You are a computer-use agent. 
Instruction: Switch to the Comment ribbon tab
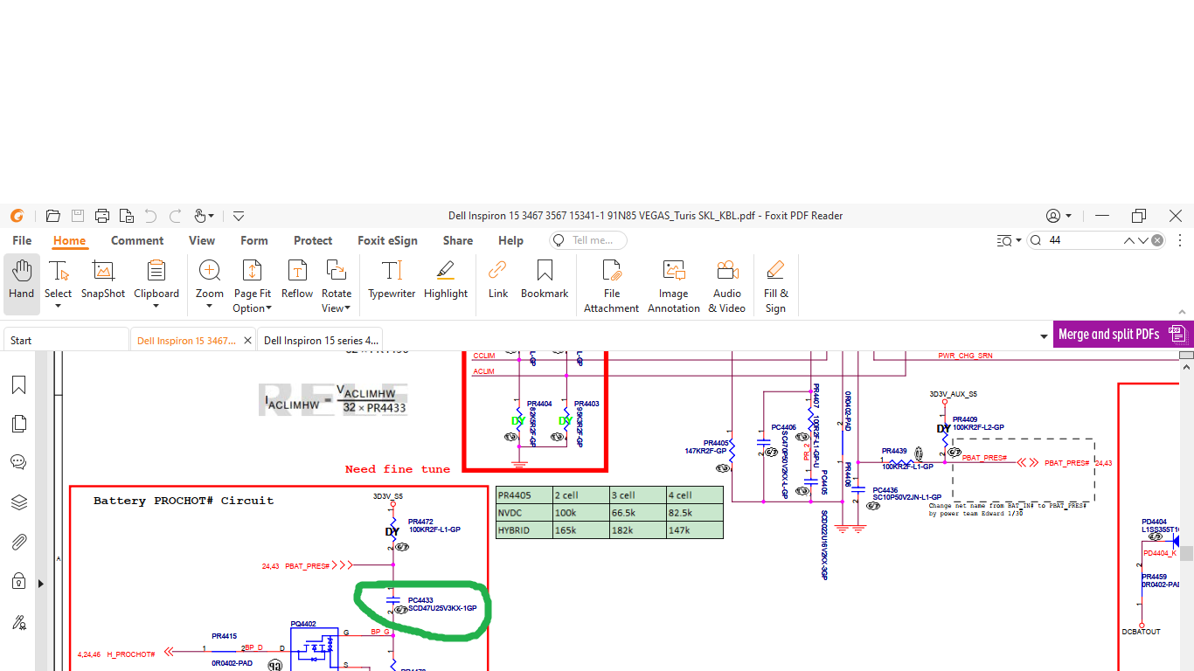[x=137, y=240]
